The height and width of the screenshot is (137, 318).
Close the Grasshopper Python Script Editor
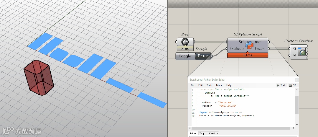[x=296, y=80]
